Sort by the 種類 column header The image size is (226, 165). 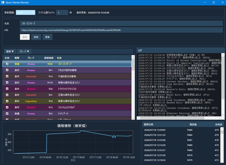17,58
